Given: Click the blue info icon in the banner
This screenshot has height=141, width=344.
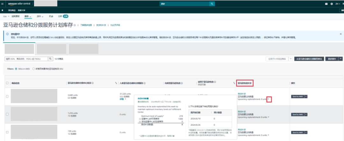Looking at the screenshot, I should (x=7, y=34).
